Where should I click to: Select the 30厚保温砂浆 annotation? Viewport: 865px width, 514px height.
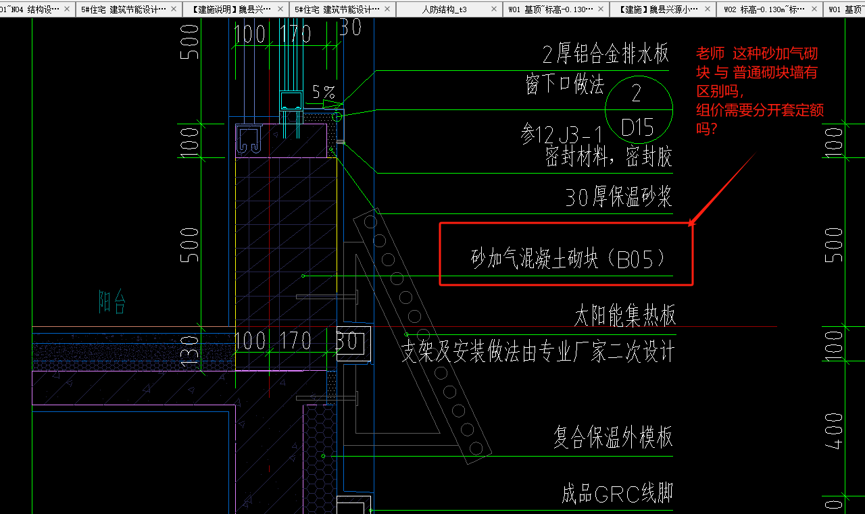click(619, 197)
